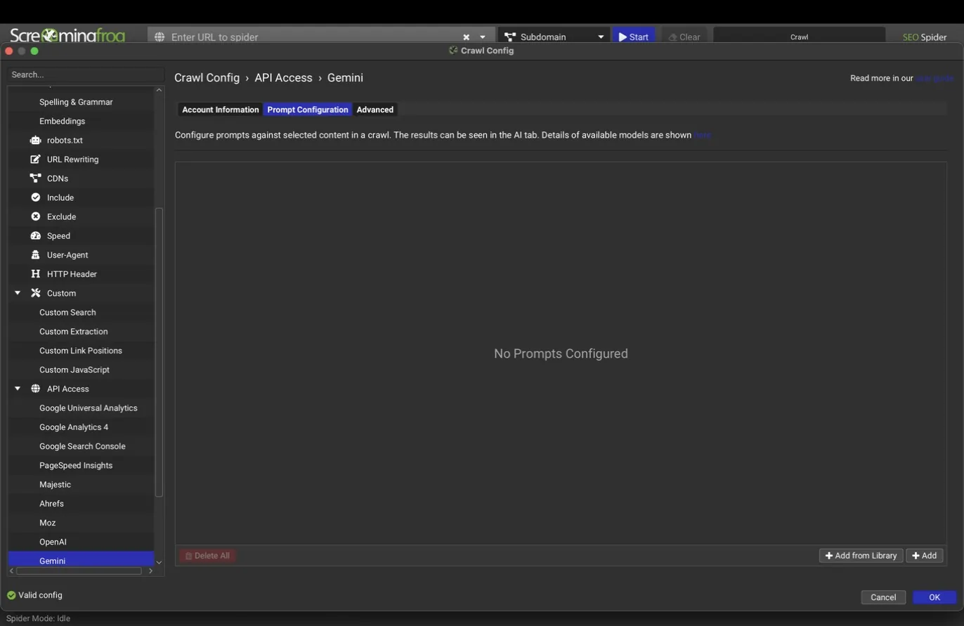Viewport: 964px width, 626px height.
Task: Click the sidebar horizontal scrollbar
Action: 79,570
